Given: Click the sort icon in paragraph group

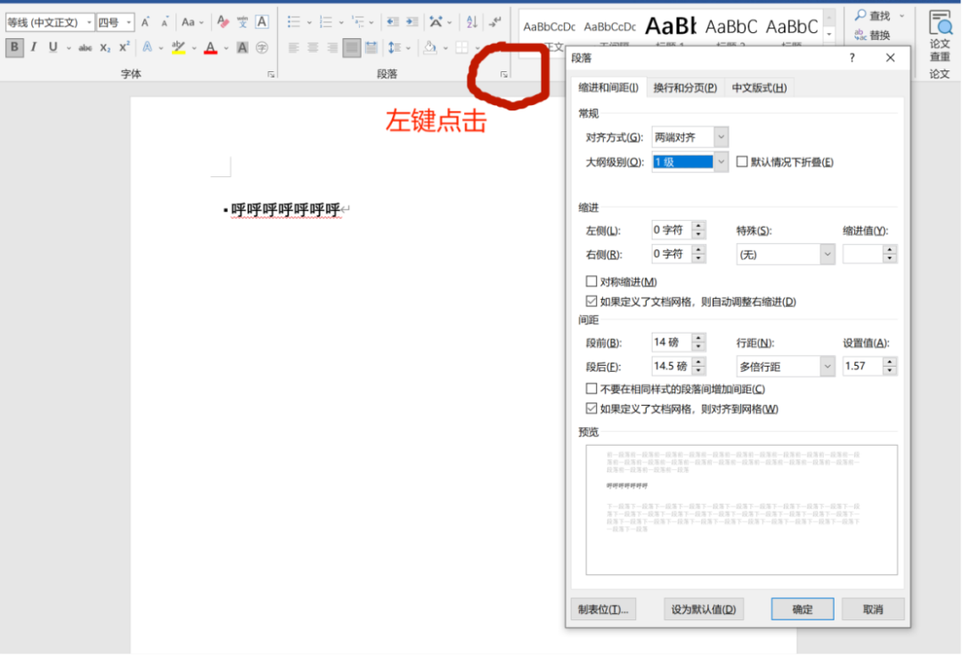Looking at the screenshot, I should click(x=472, y=21).
